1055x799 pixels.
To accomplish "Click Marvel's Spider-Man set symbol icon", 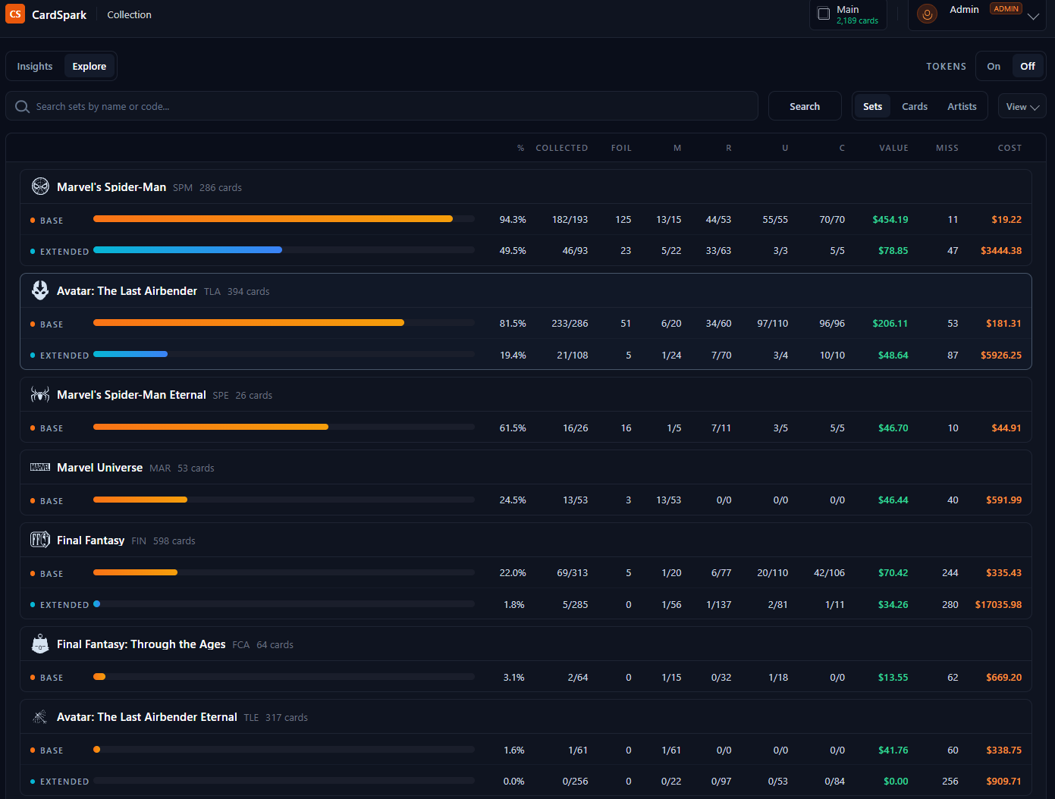I will coord(40,186).
